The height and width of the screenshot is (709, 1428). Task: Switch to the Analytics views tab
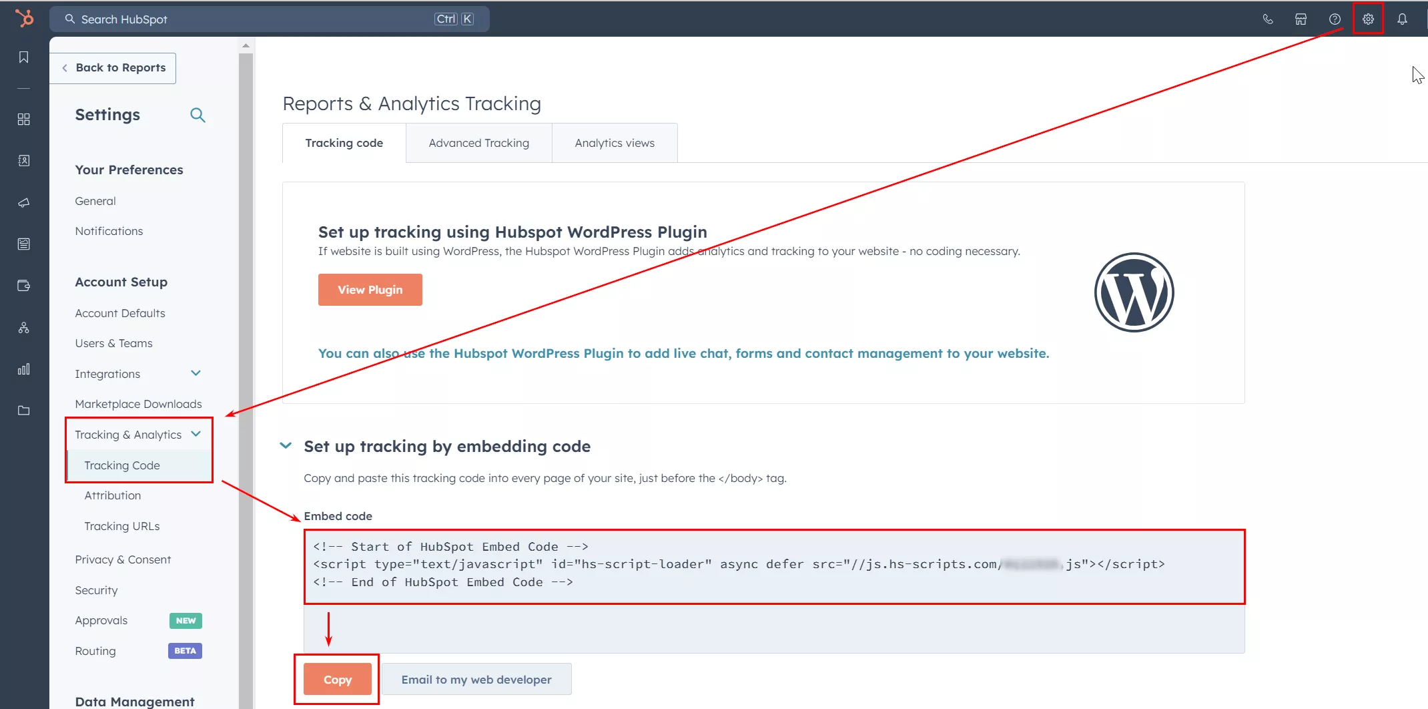(x=615, y=143)
